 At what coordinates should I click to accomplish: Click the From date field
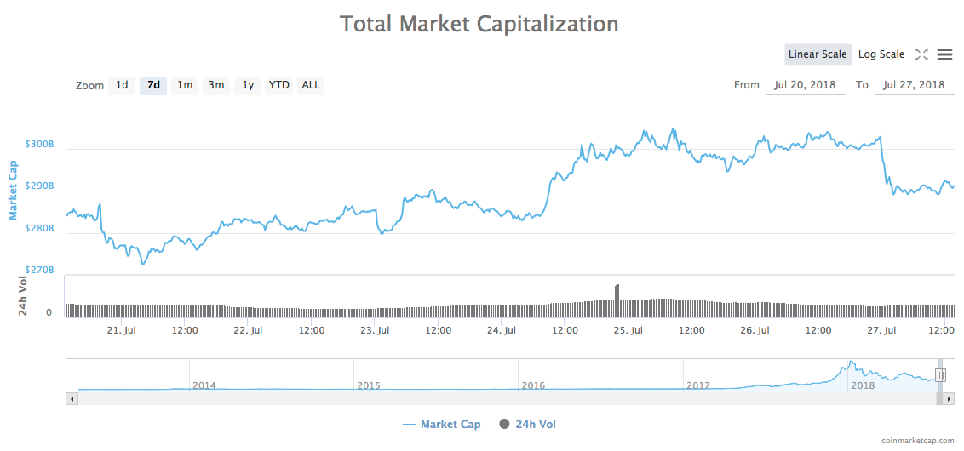point(806,85)
